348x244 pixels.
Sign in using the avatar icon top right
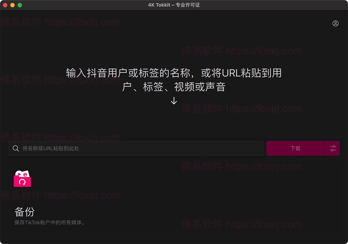(x=336, y=23)
